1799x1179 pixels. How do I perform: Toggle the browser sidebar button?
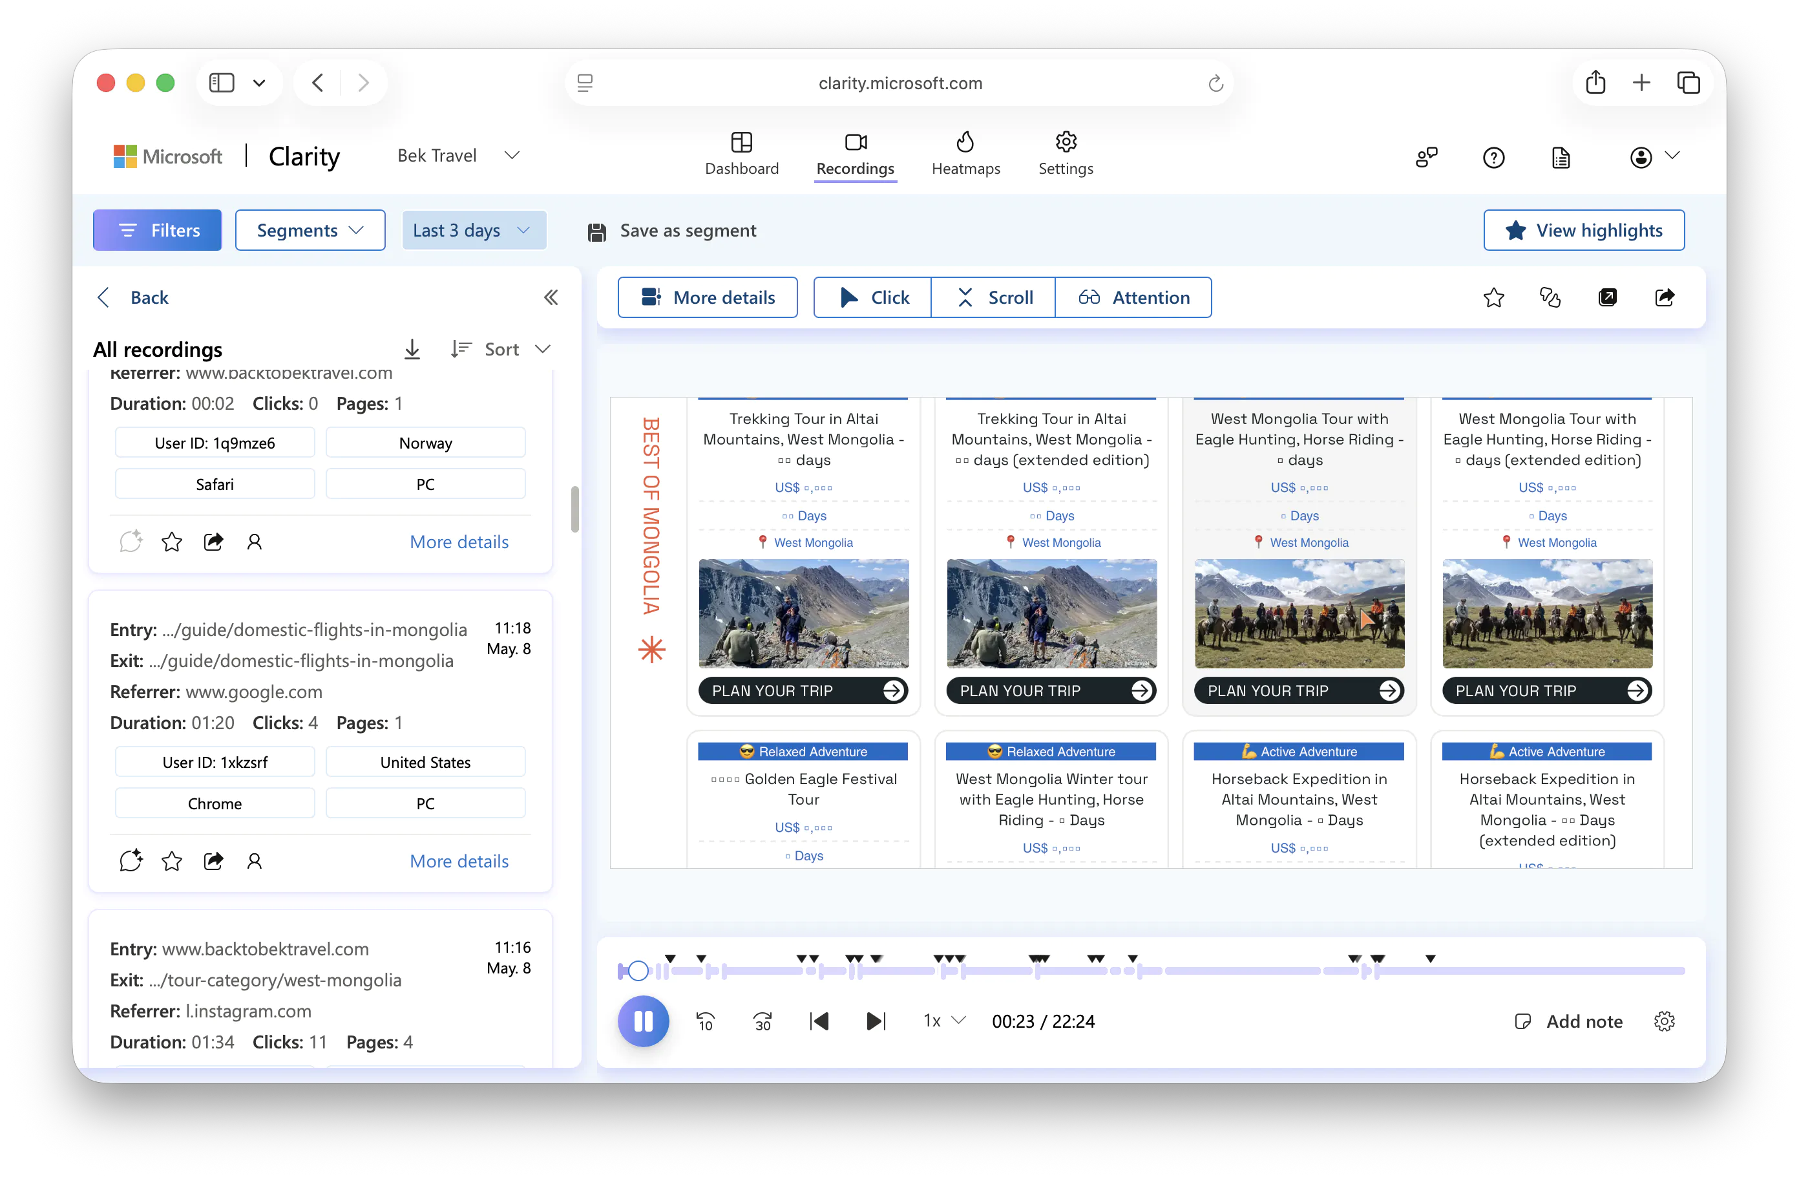click(x=222, y=83)
